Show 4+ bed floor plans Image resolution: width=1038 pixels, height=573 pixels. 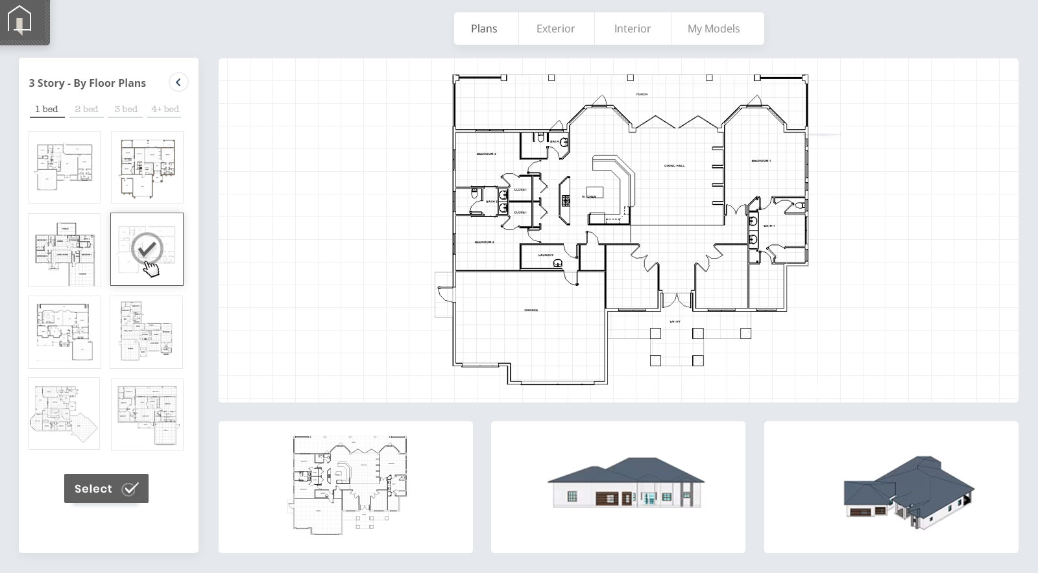165,109
